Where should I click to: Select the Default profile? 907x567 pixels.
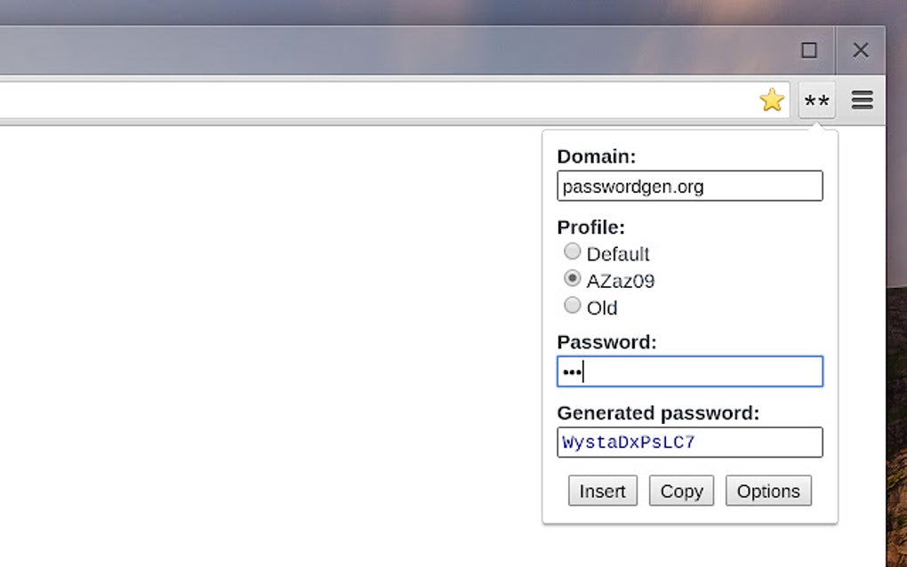572,252
